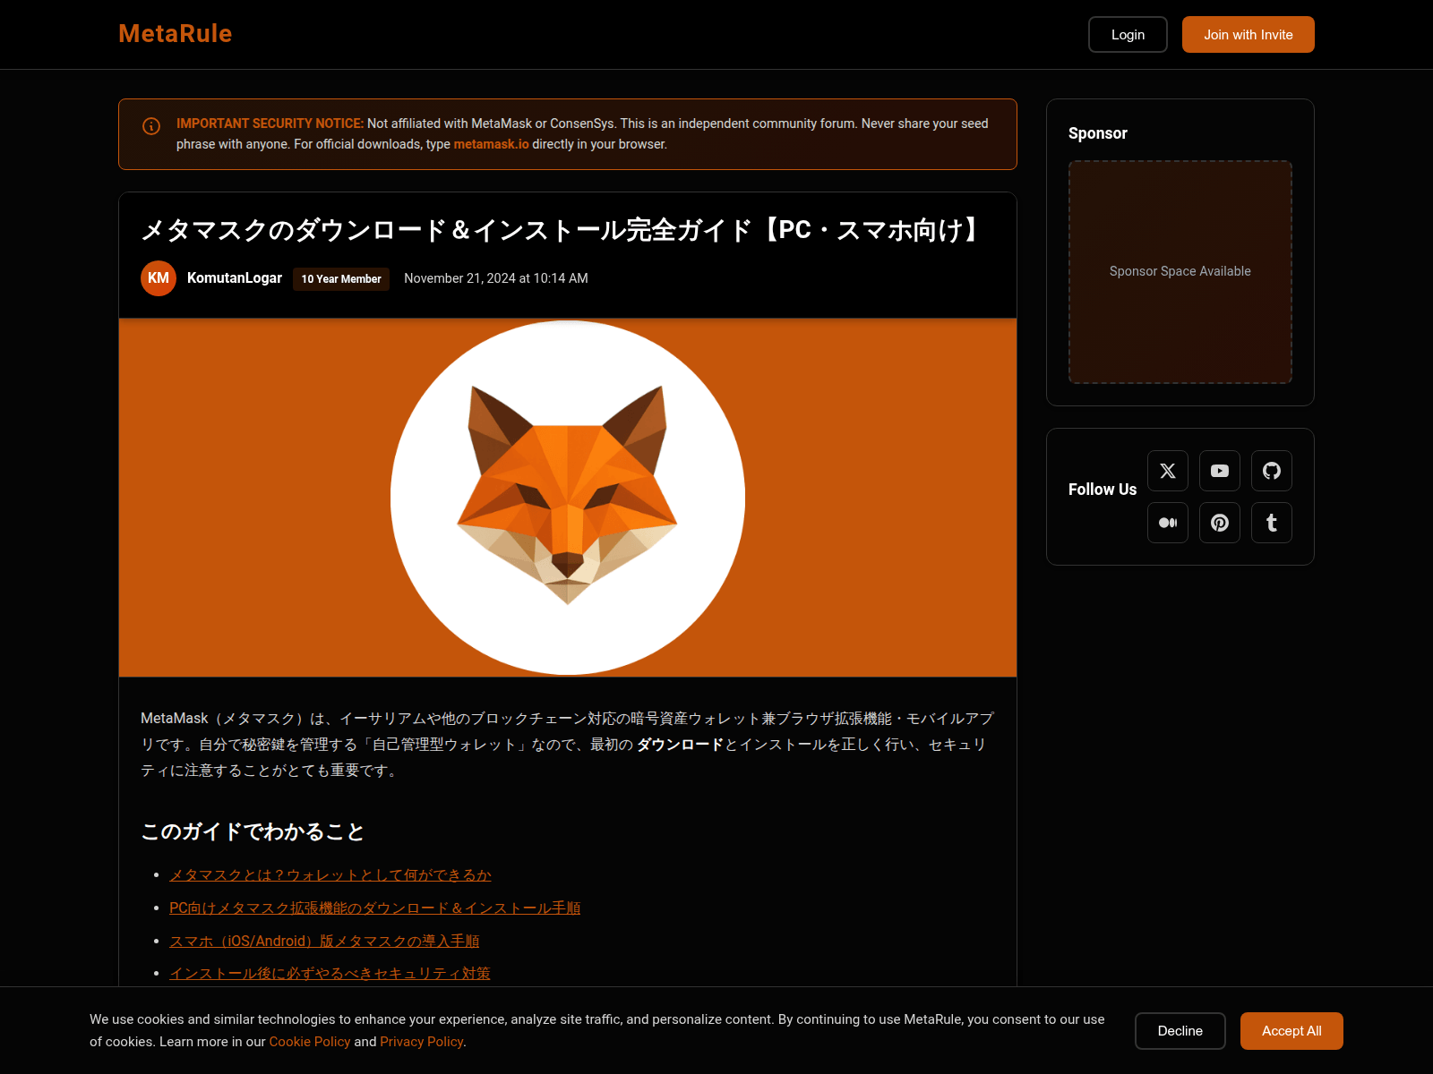Open KomutanLogar author profile

tap(235, 278)
